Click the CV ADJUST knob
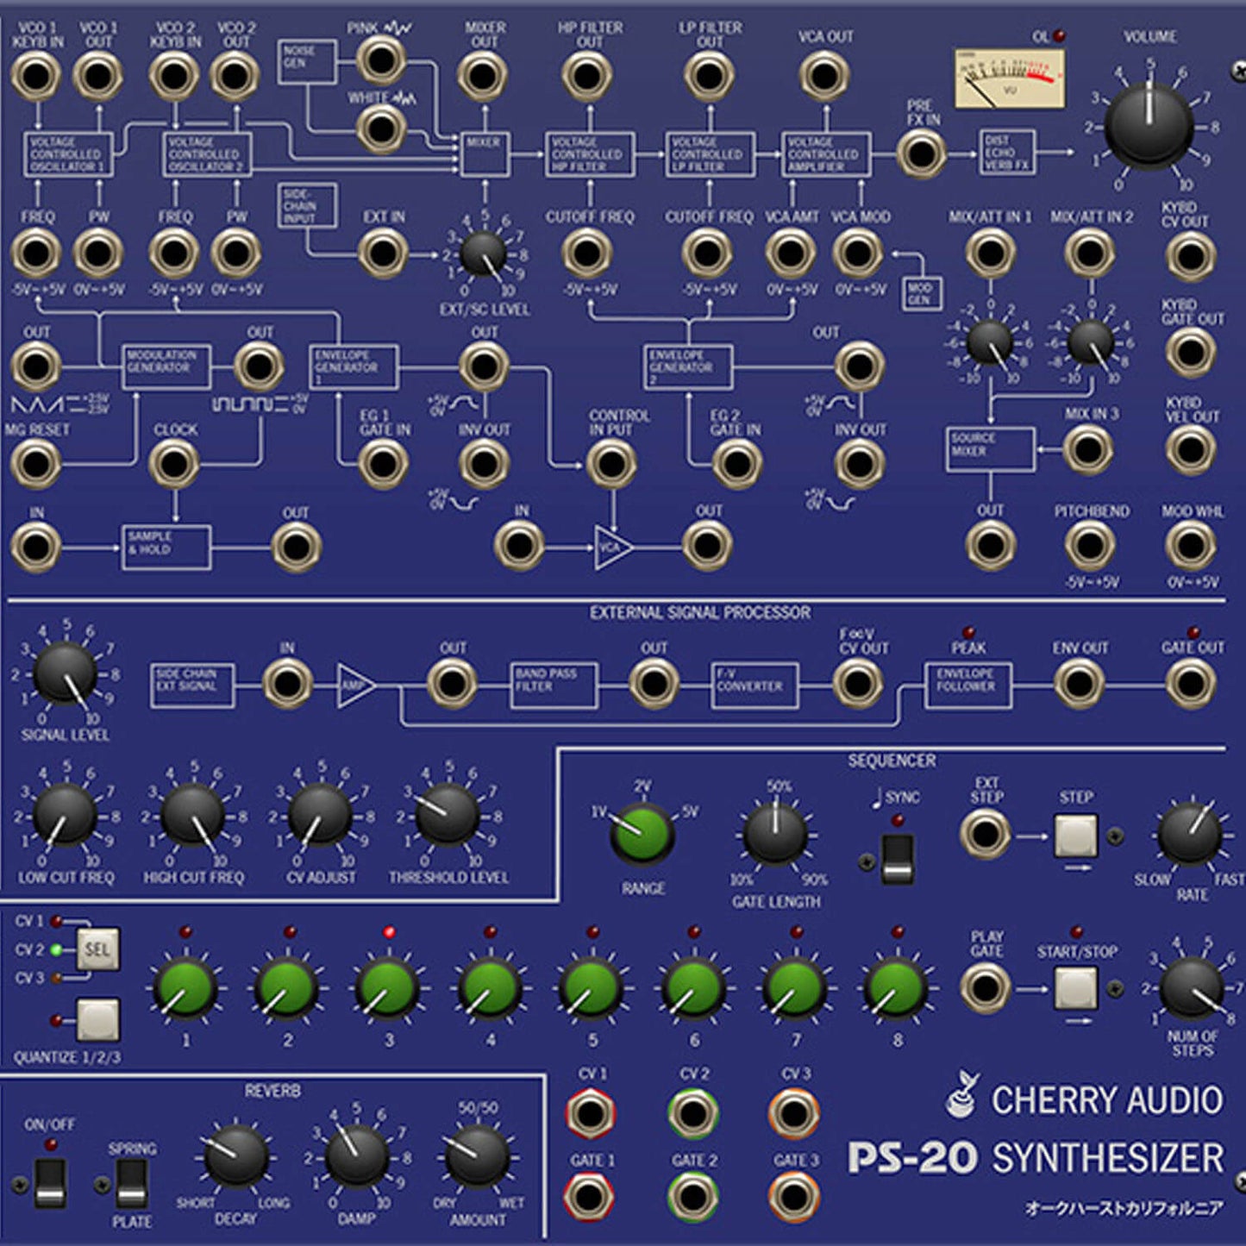 [320, 817]
